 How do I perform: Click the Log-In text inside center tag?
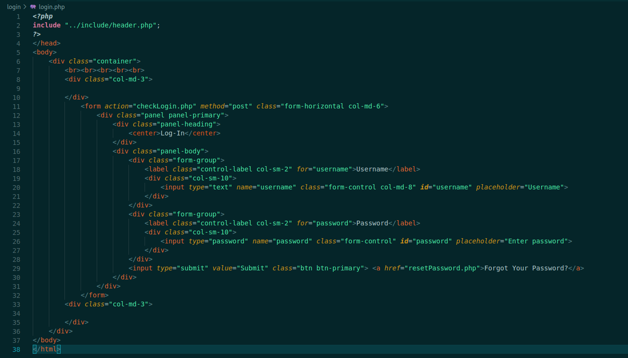click(x=173, y=133)
